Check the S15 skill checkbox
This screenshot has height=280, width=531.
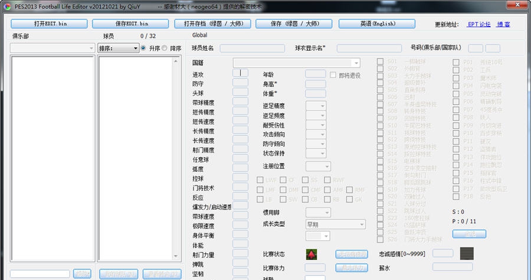click(x=381, y=161)
